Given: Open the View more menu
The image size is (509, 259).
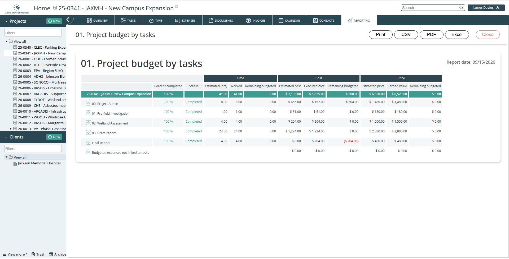Looking at the screenshot, I should (x=15, y=254).
